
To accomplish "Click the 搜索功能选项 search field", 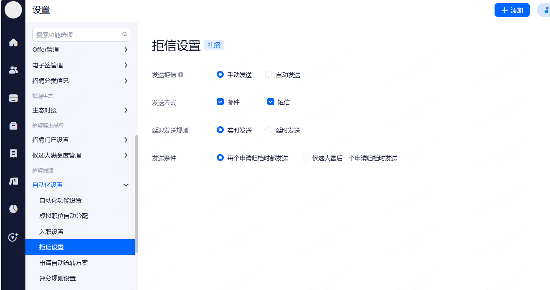I will pos(77,35).
